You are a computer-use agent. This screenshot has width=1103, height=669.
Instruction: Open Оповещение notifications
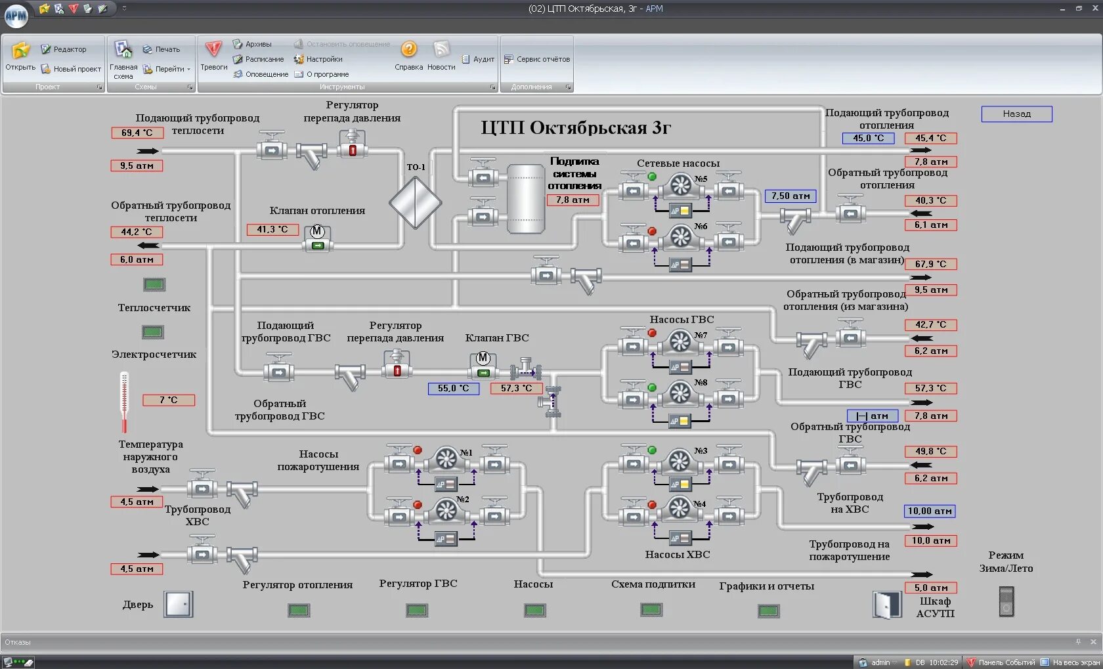pyautogui.click(x=261, y=74)
